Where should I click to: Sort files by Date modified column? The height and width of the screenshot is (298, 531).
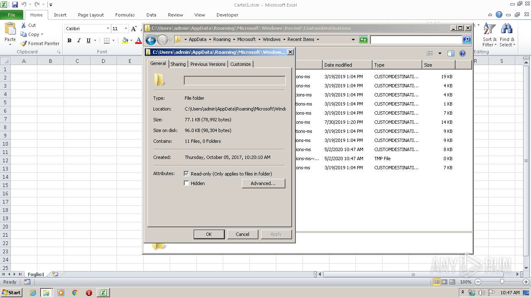point(347,65)
